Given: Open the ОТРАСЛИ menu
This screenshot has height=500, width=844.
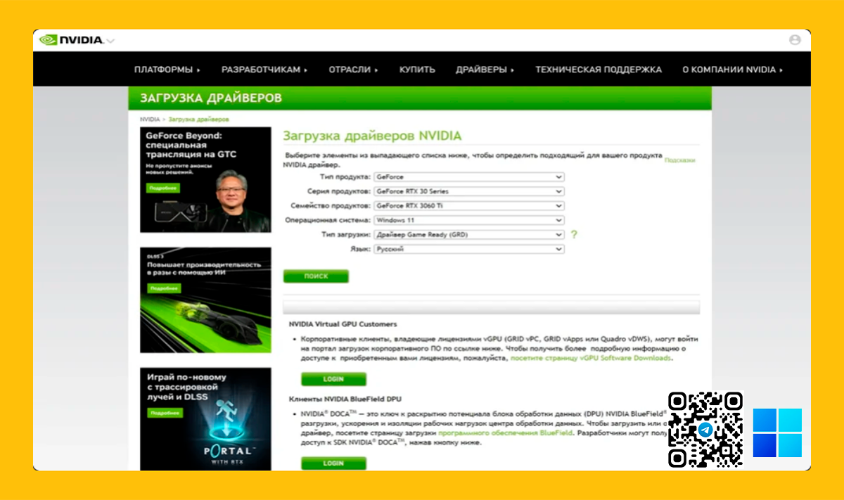Looking at the screenshot, I should point(353,70).
